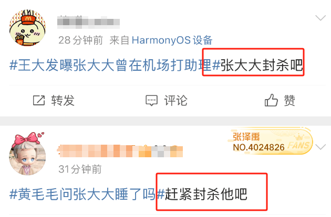Click the post text 赶紧封杀他吧

pyautogui.click(x=206, y=194)
